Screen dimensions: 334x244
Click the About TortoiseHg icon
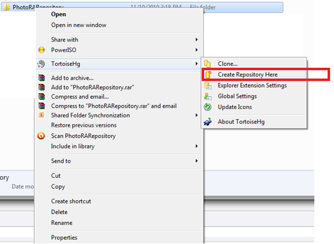(x=208, y=122)
